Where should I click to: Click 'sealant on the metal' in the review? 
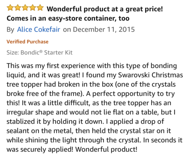pos(40,131)
